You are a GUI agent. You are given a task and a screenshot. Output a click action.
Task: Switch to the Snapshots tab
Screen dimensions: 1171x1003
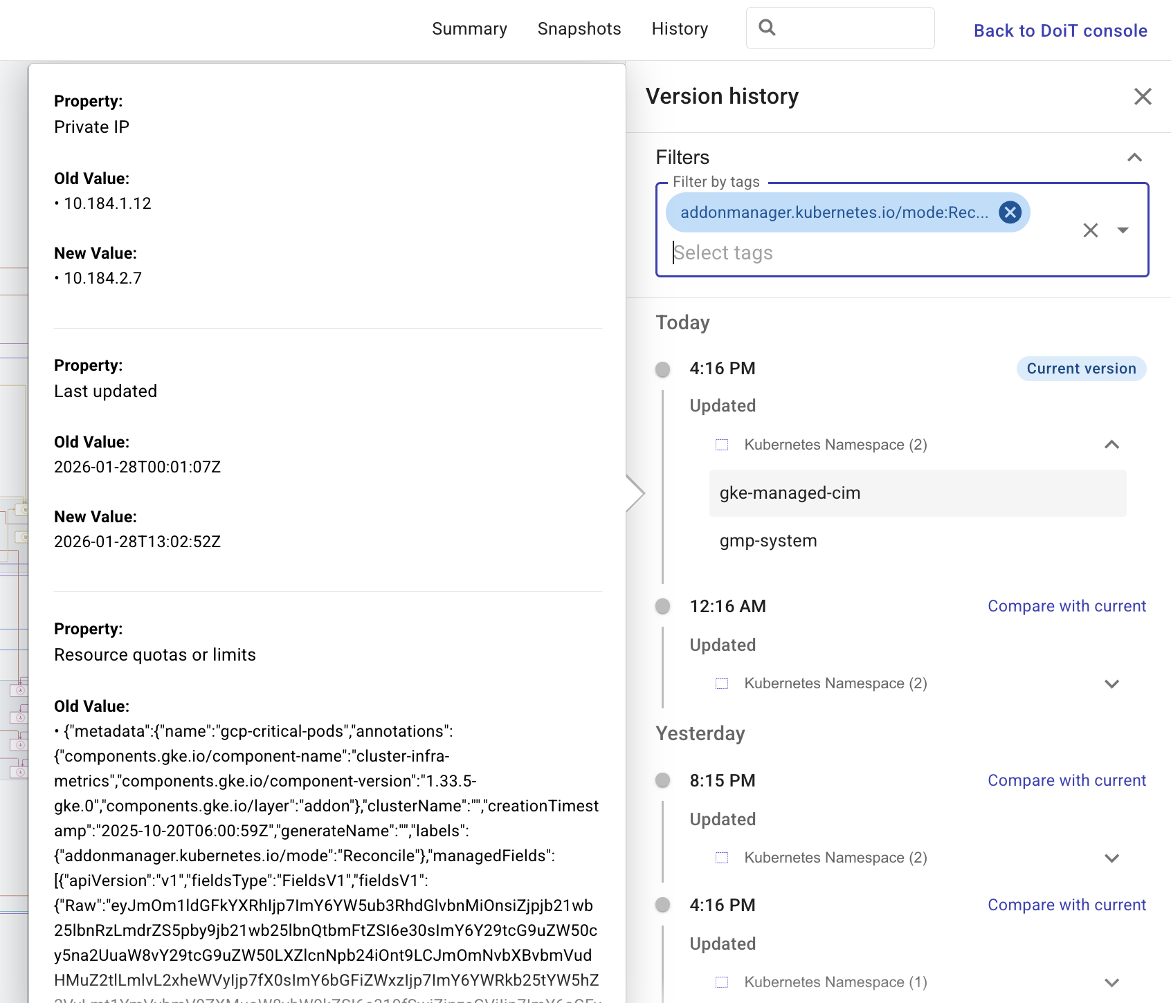pyautogui.click(x=579, y=28)
